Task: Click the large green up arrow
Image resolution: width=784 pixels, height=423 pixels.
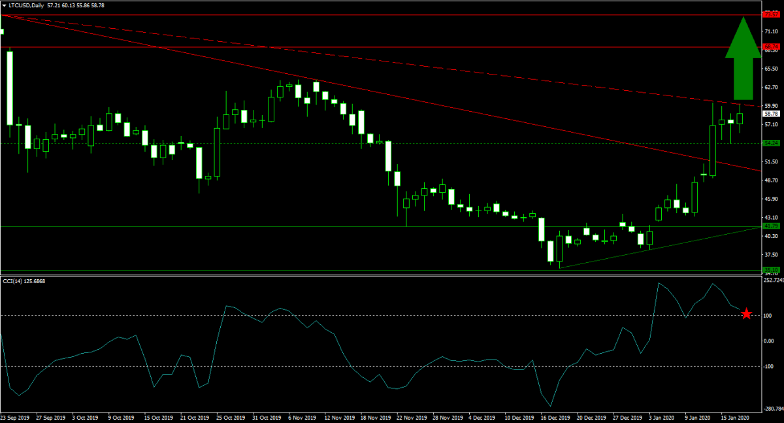Action: tap(743, 63)
